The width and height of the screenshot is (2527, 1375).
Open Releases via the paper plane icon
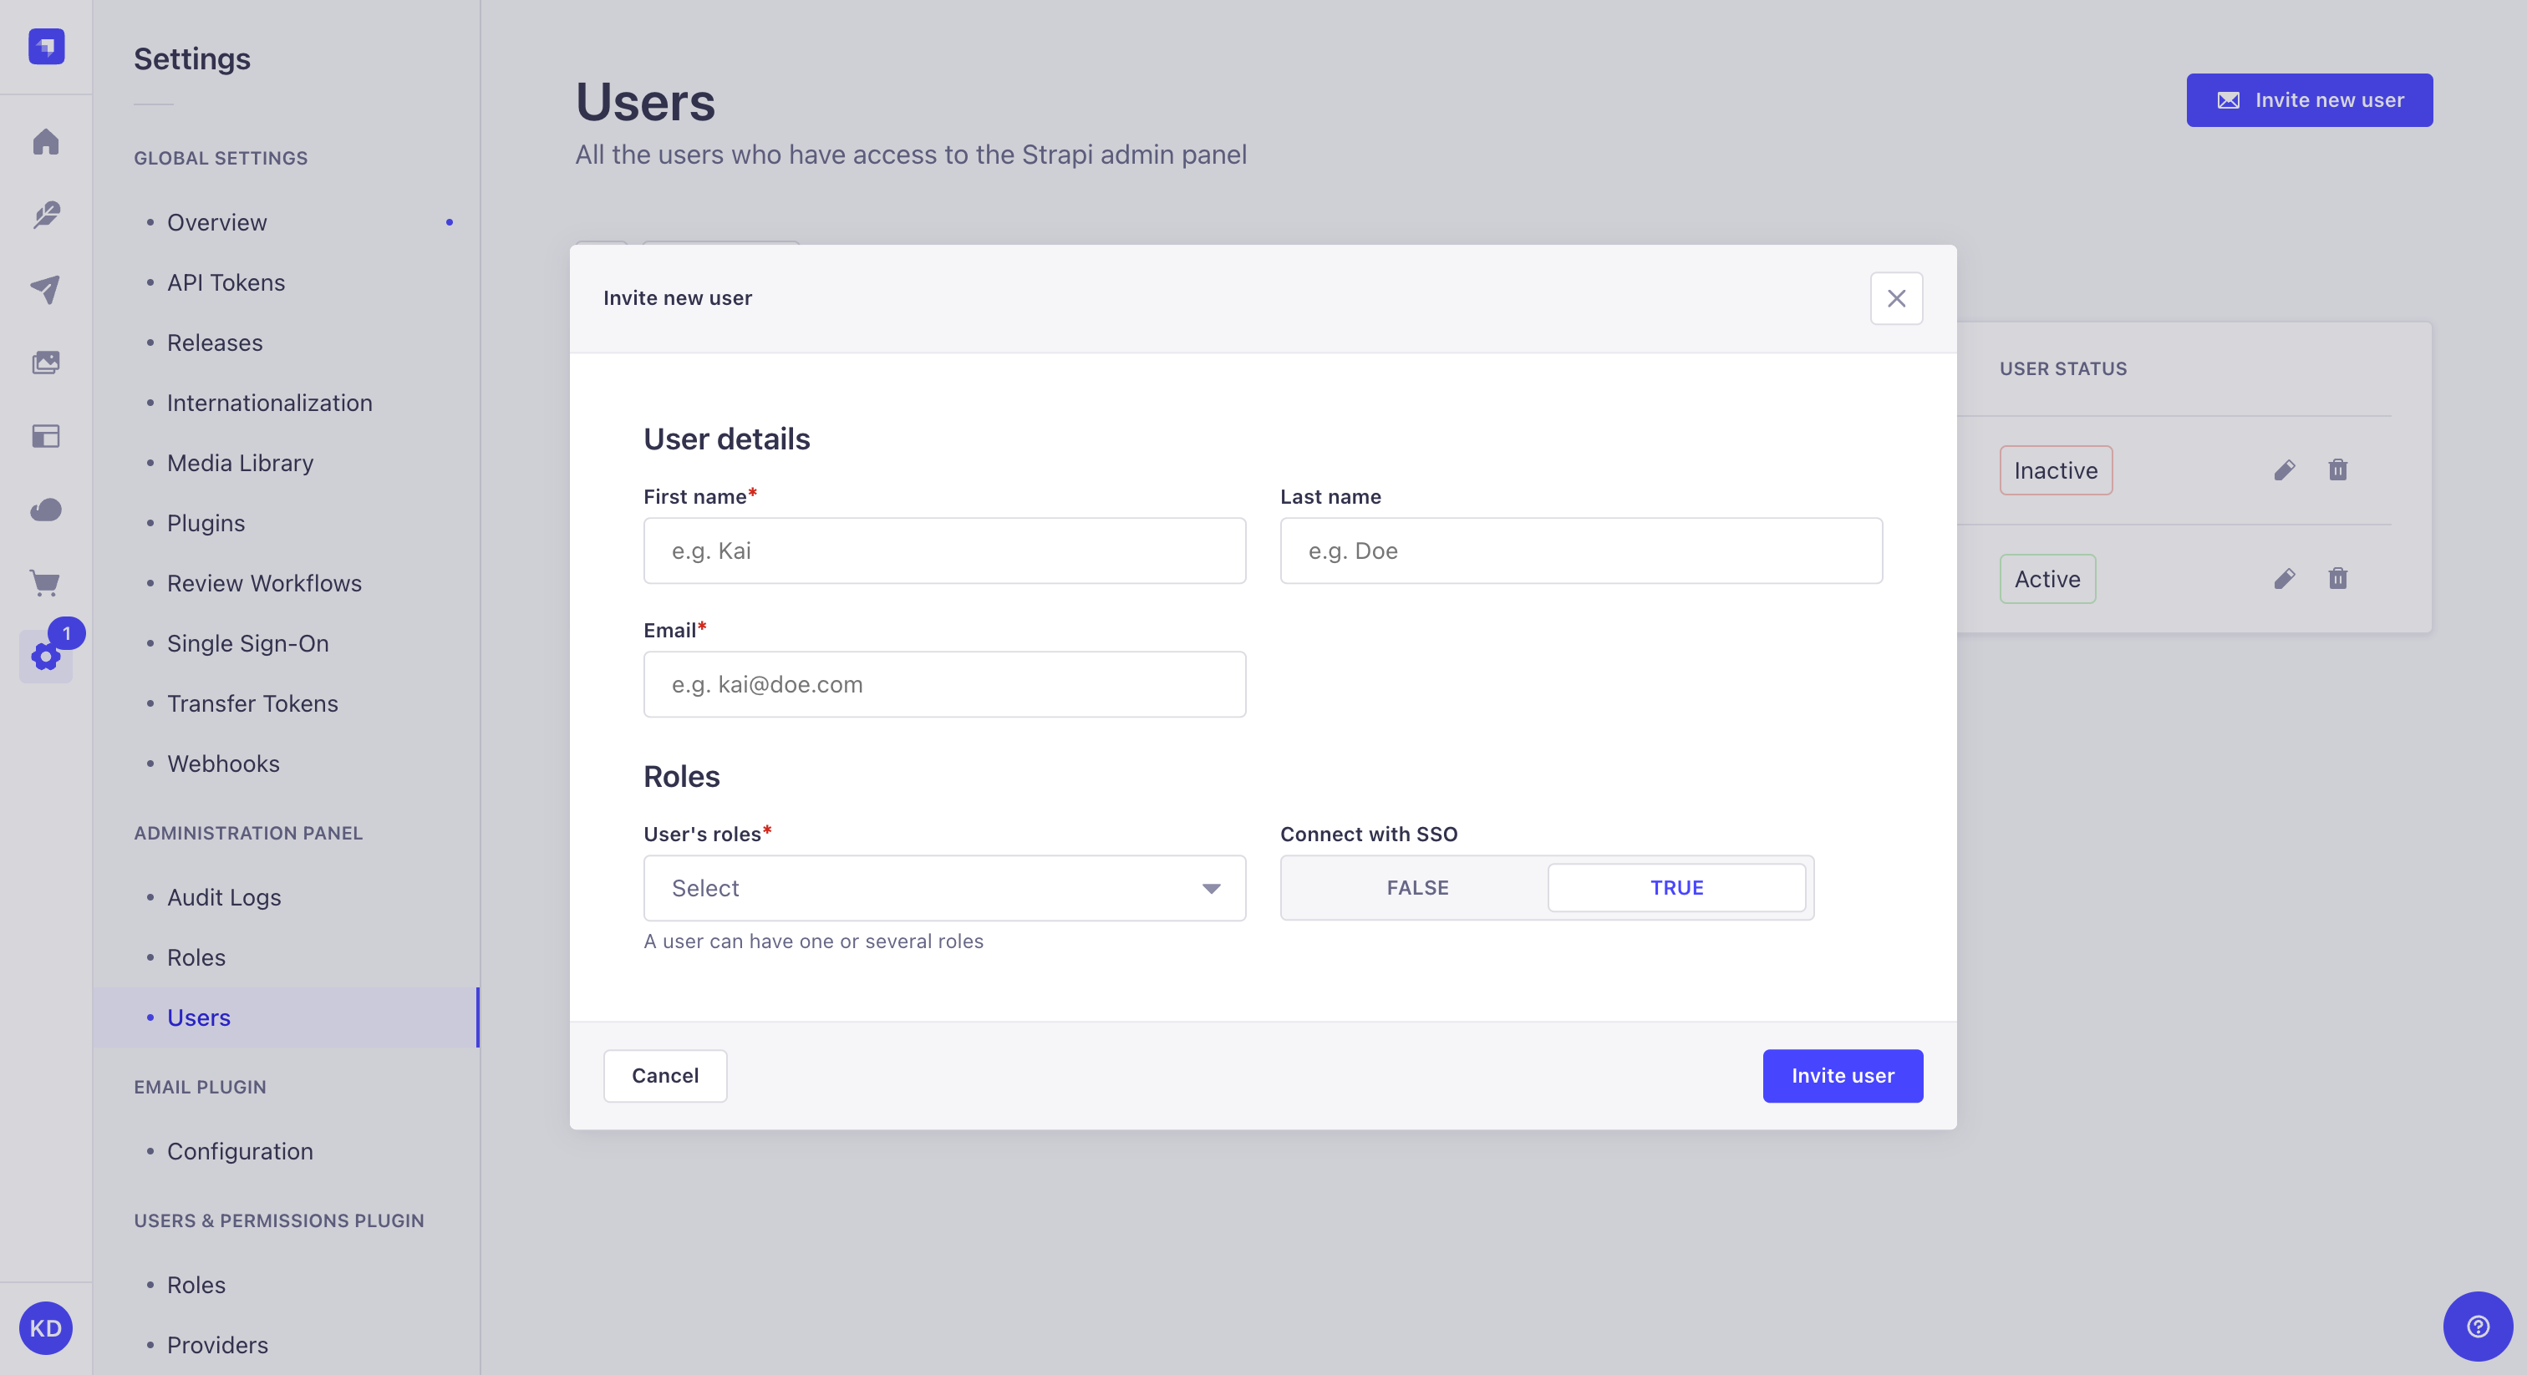click(x=45, y=288)
